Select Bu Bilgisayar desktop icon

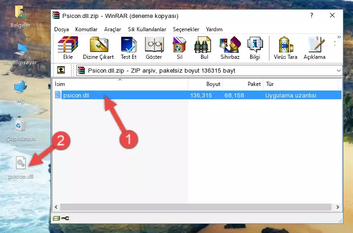click(x=20, y=54)
